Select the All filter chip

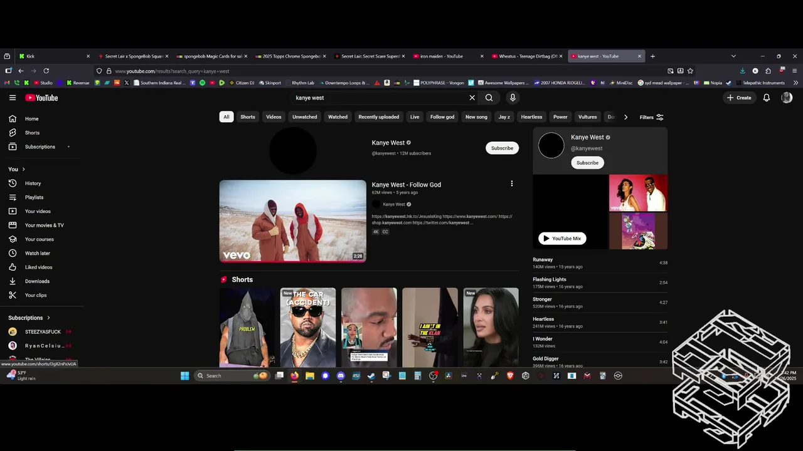[x=226, y=117]
